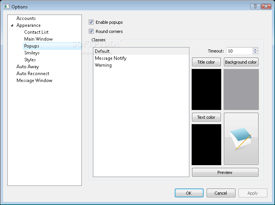Confirm with the OK button
Viewport: 275px width, 205px height.
point(189,193)
